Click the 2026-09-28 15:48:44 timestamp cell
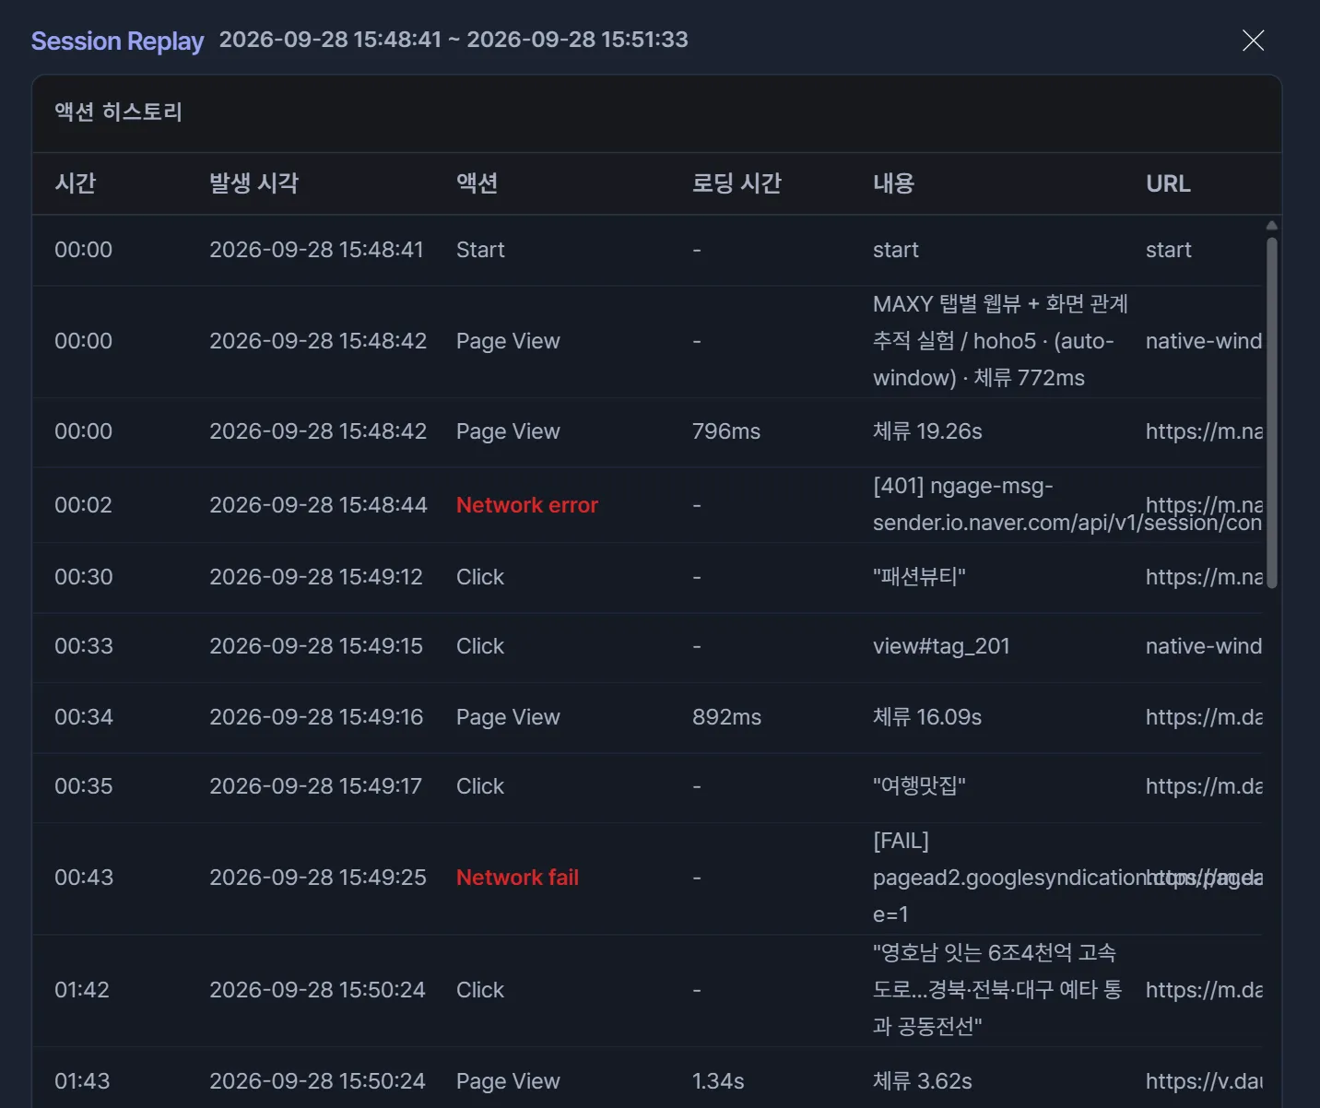This screenshot has width=1320, height=1108. tap(318, 505)
